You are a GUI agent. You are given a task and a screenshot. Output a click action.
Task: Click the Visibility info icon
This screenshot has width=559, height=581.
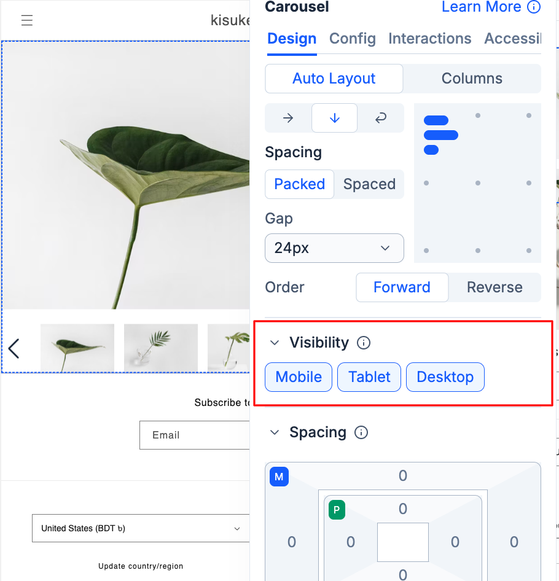click(364, 343)
